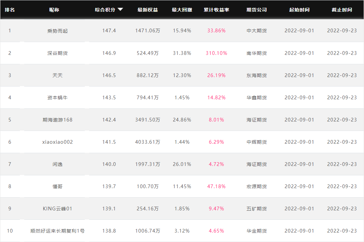Screen dimensions: 364x242
Task: Click drawdown value 26.01%
Action: [182, 164]
